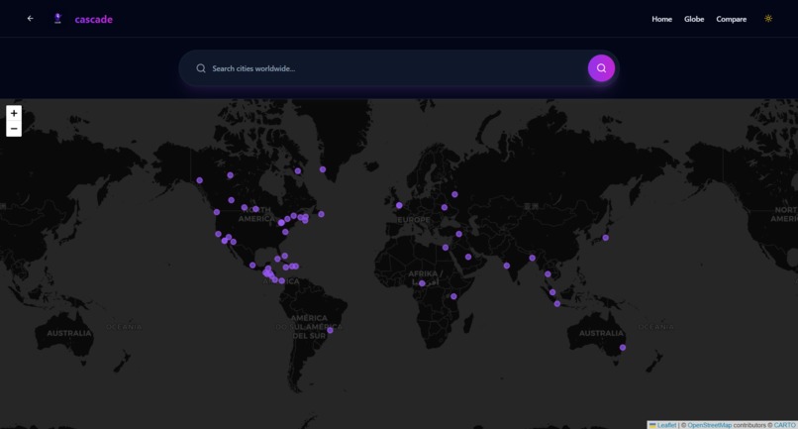Select the marker in Nigeria under AFRIKA label
Viewport: 798px width, 429px height.
coord(422,283)
